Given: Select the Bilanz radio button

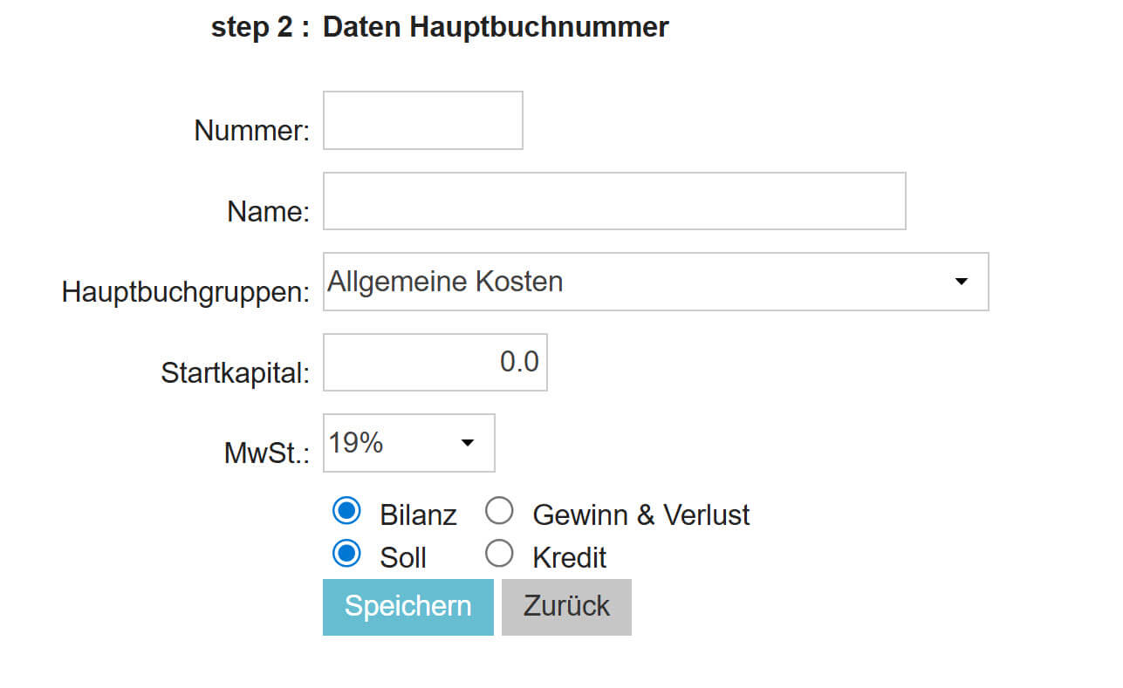Looking at the screenshot, I should pos(346,512).
